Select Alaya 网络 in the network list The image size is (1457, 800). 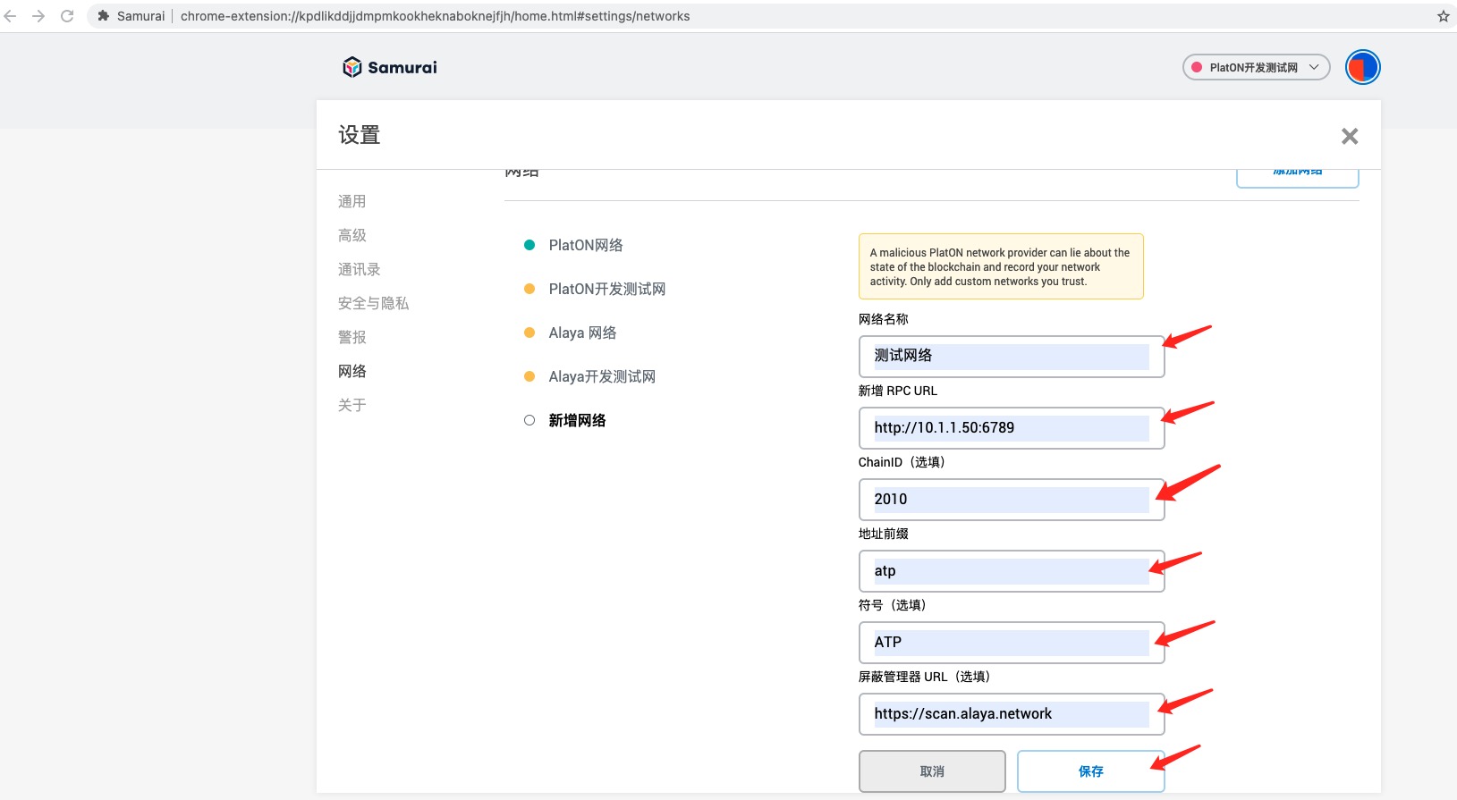click(582, 333)
